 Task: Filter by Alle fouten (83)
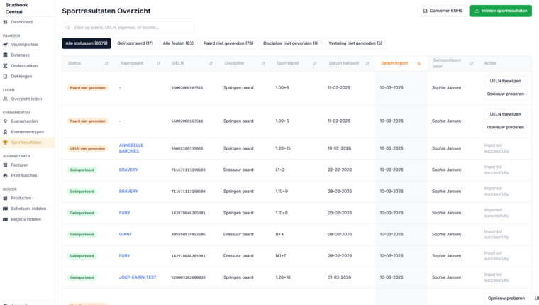pos(178,43)
